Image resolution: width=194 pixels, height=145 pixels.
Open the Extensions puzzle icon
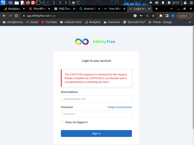click(x=161, y=16)
